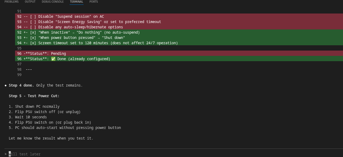Click the active TERMINAL tab

[76, 2]
